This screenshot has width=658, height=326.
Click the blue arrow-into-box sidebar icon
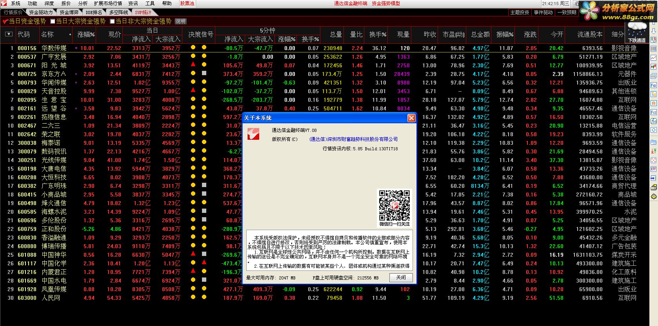pyautogui.click(x=653, y=178)
